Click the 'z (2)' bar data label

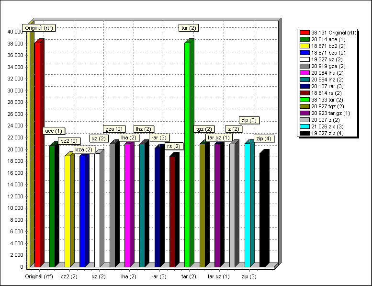pos(234,129)
